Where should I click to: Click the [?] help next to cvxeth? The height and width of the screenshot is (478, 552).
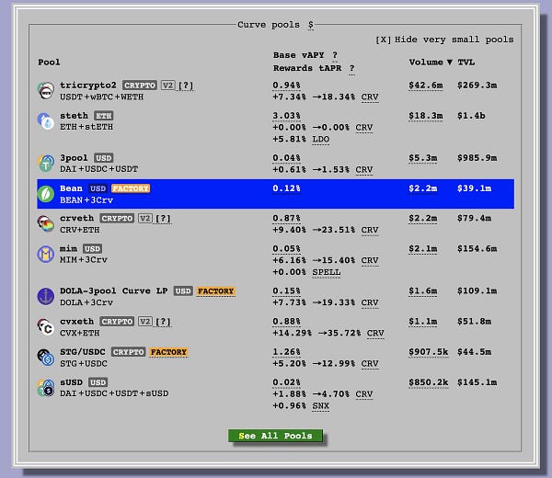(163, 322)
